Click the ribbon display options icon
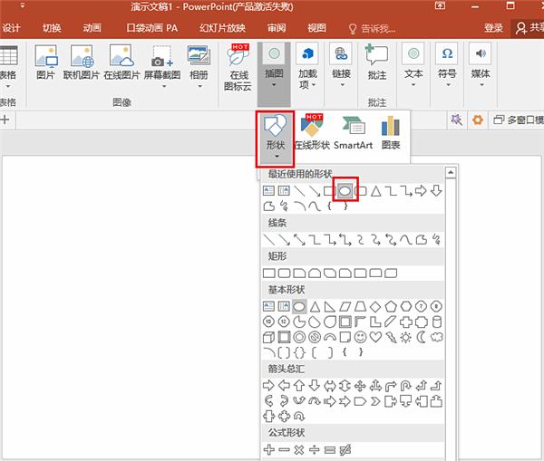Screen dimensions: 544x461 pyautogui.click(x=440, y=5)
